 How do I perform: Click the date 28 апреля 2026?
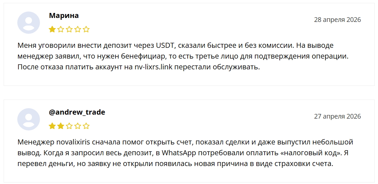(337, 20)
